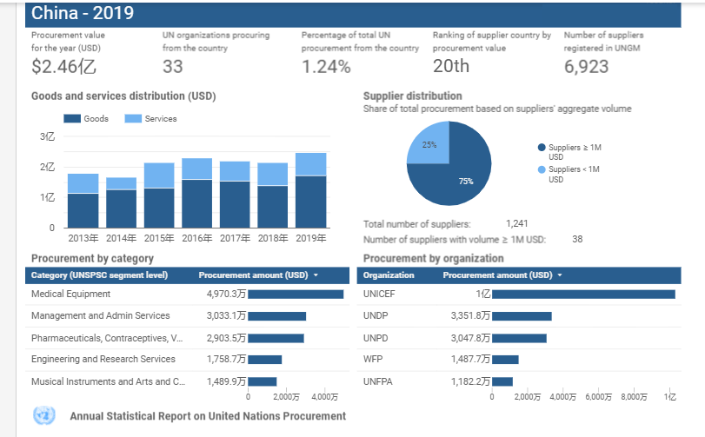Select the 2017年 bar in chart
The image size is (705, 437).
(235, 195)
